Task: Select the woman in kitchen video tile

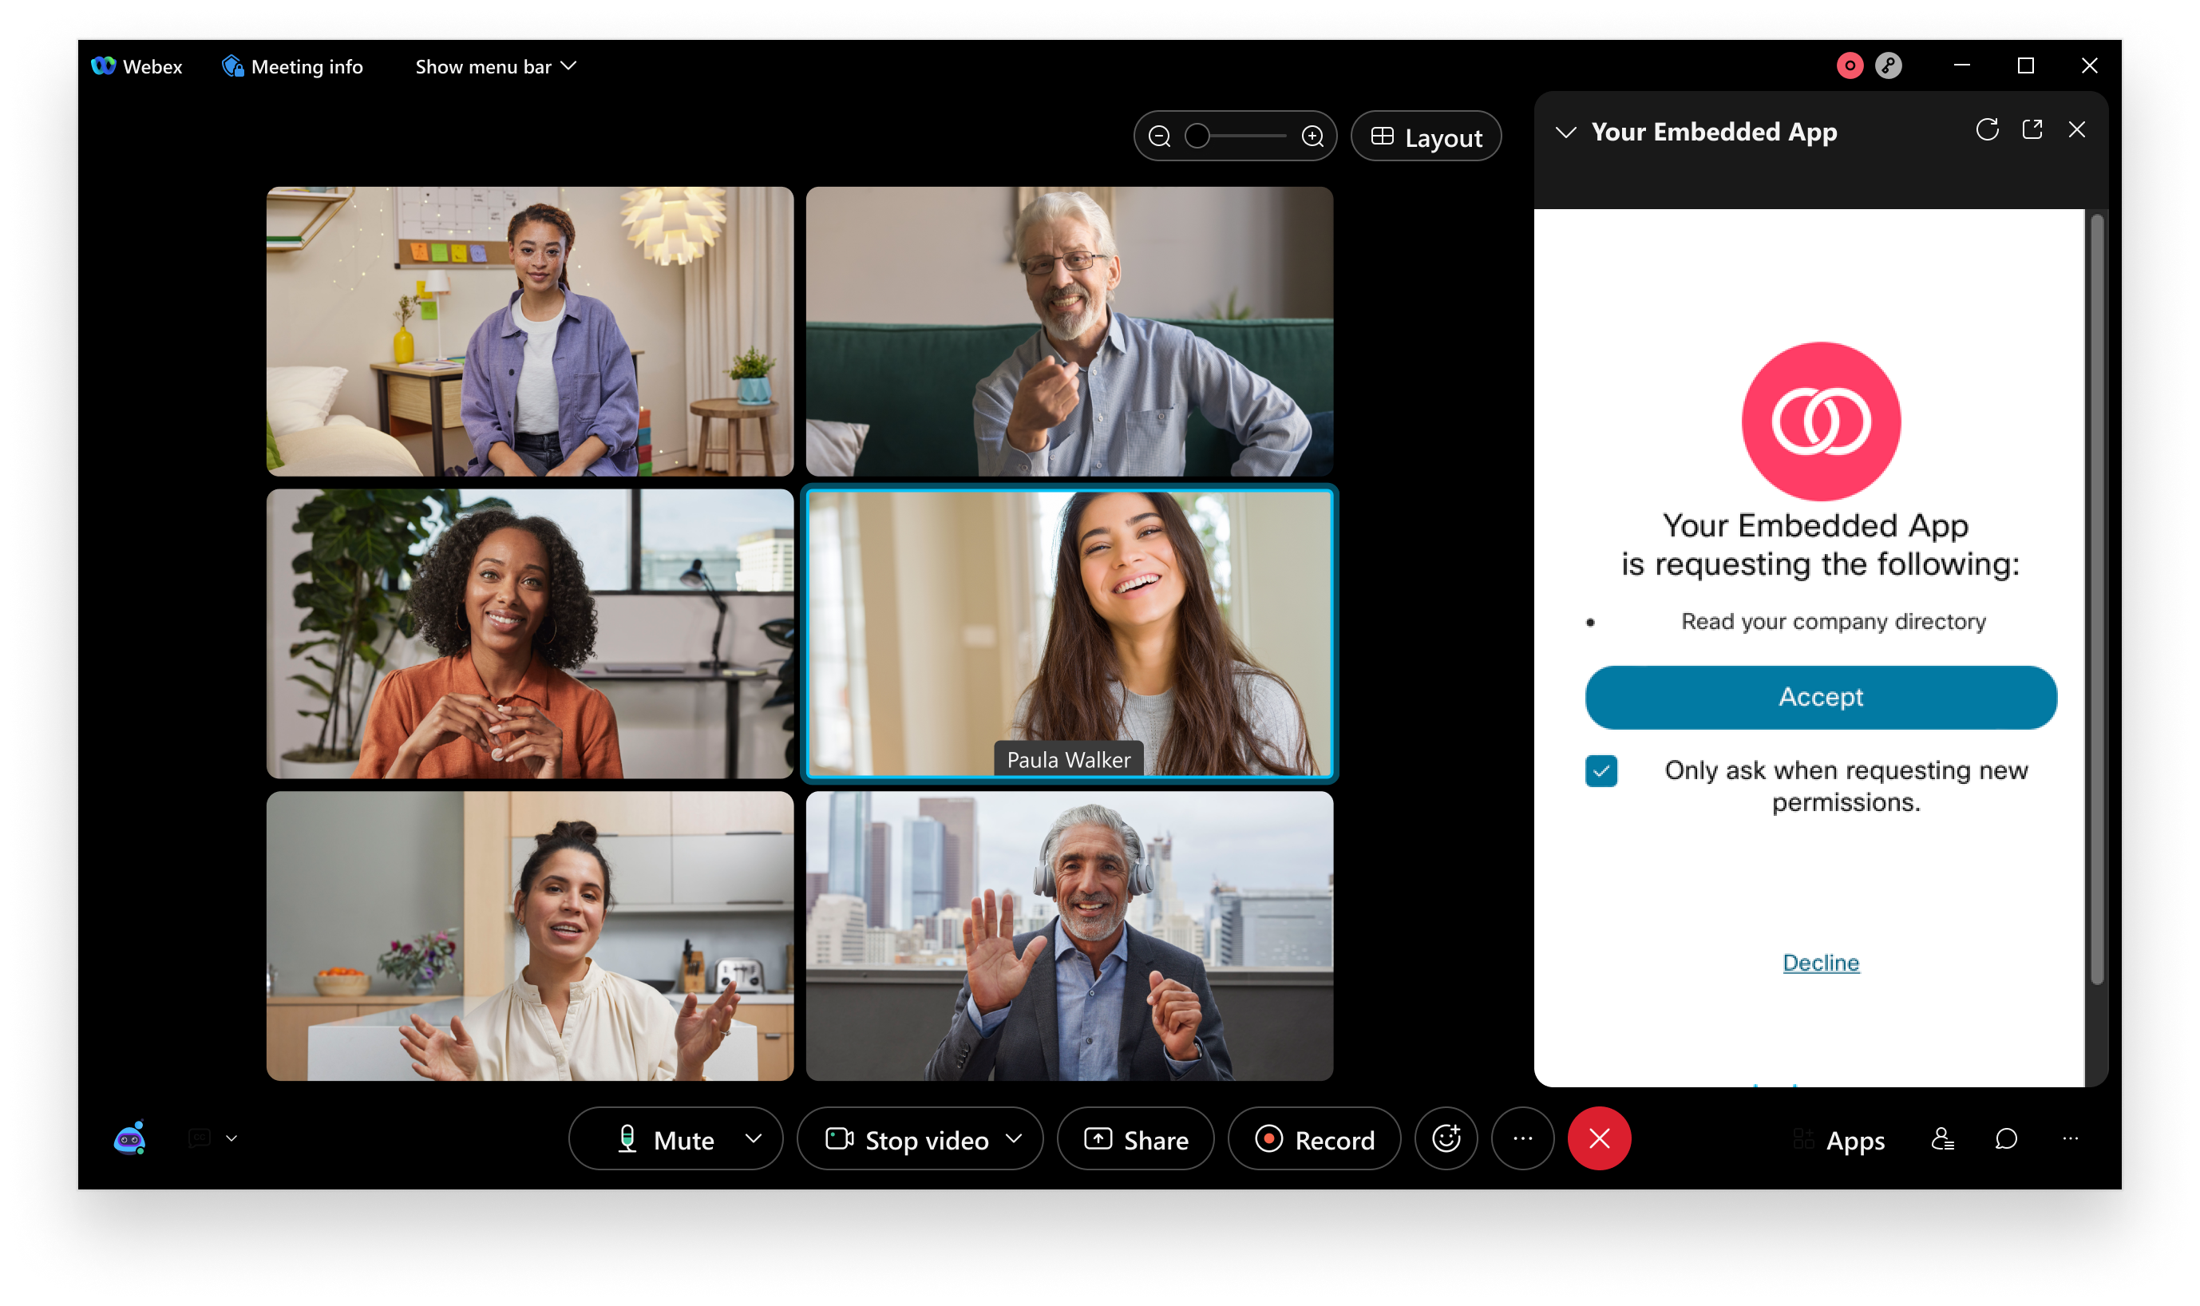Action: click(x=530, y=936)
